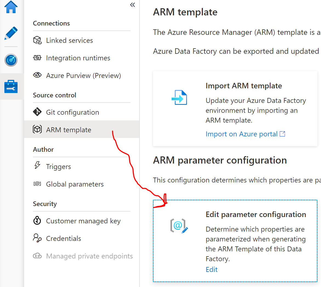The height and width of the screenshot is (287, 321).
Task: Click the Import ARM template file icon
Action: click(179, 97)
